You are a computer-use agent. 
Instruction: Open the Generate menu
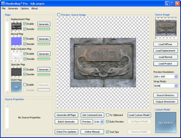(13, 8)
